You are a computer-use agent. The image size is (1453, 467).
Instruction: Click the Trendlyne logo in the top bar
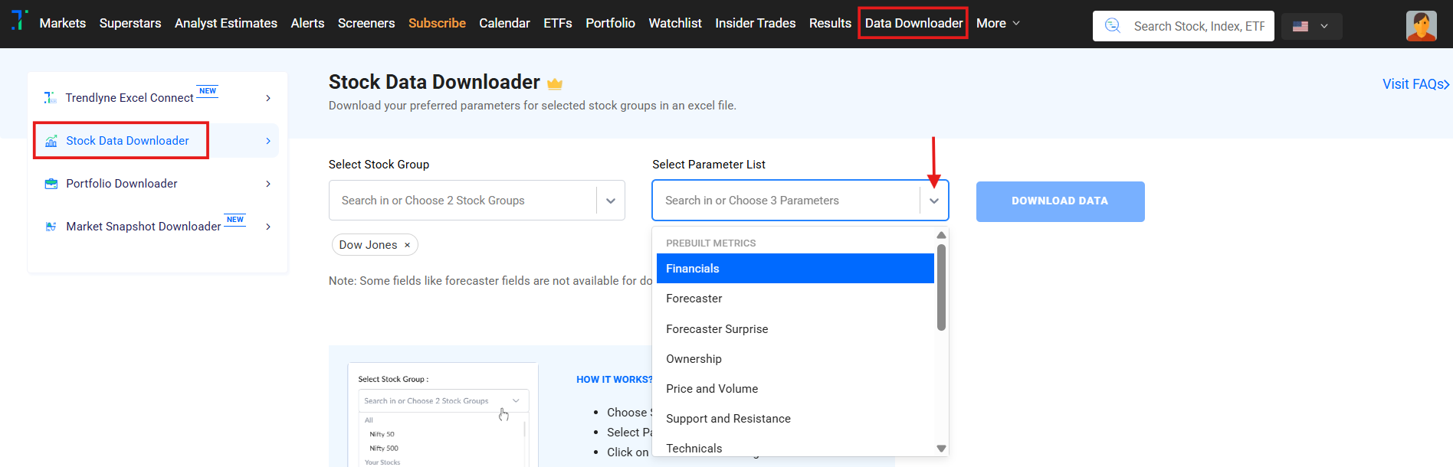(x=20, y=20)
